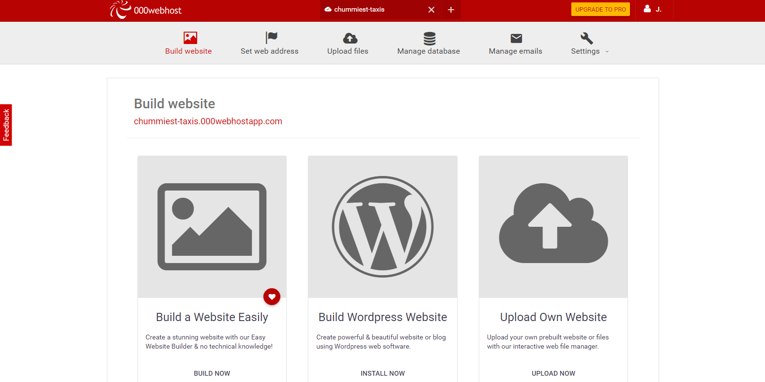Viewport: 765px width, 382px height.
Task: Add a new website with plus button
Action: 451,10
